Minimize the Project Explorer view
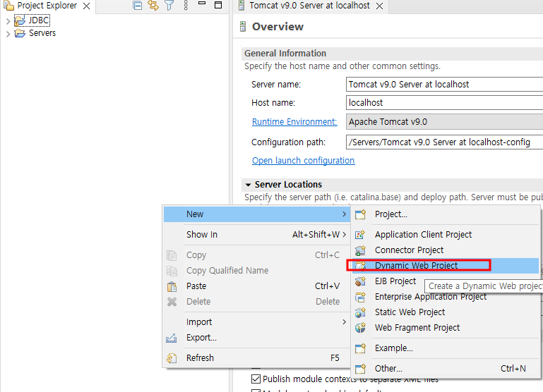This screenshot has width=543, height=392. [x=202, y=4]
